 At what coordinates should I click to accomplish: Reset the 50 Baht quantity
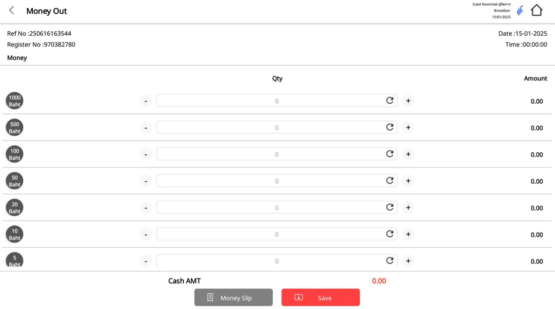click(390, 181)
